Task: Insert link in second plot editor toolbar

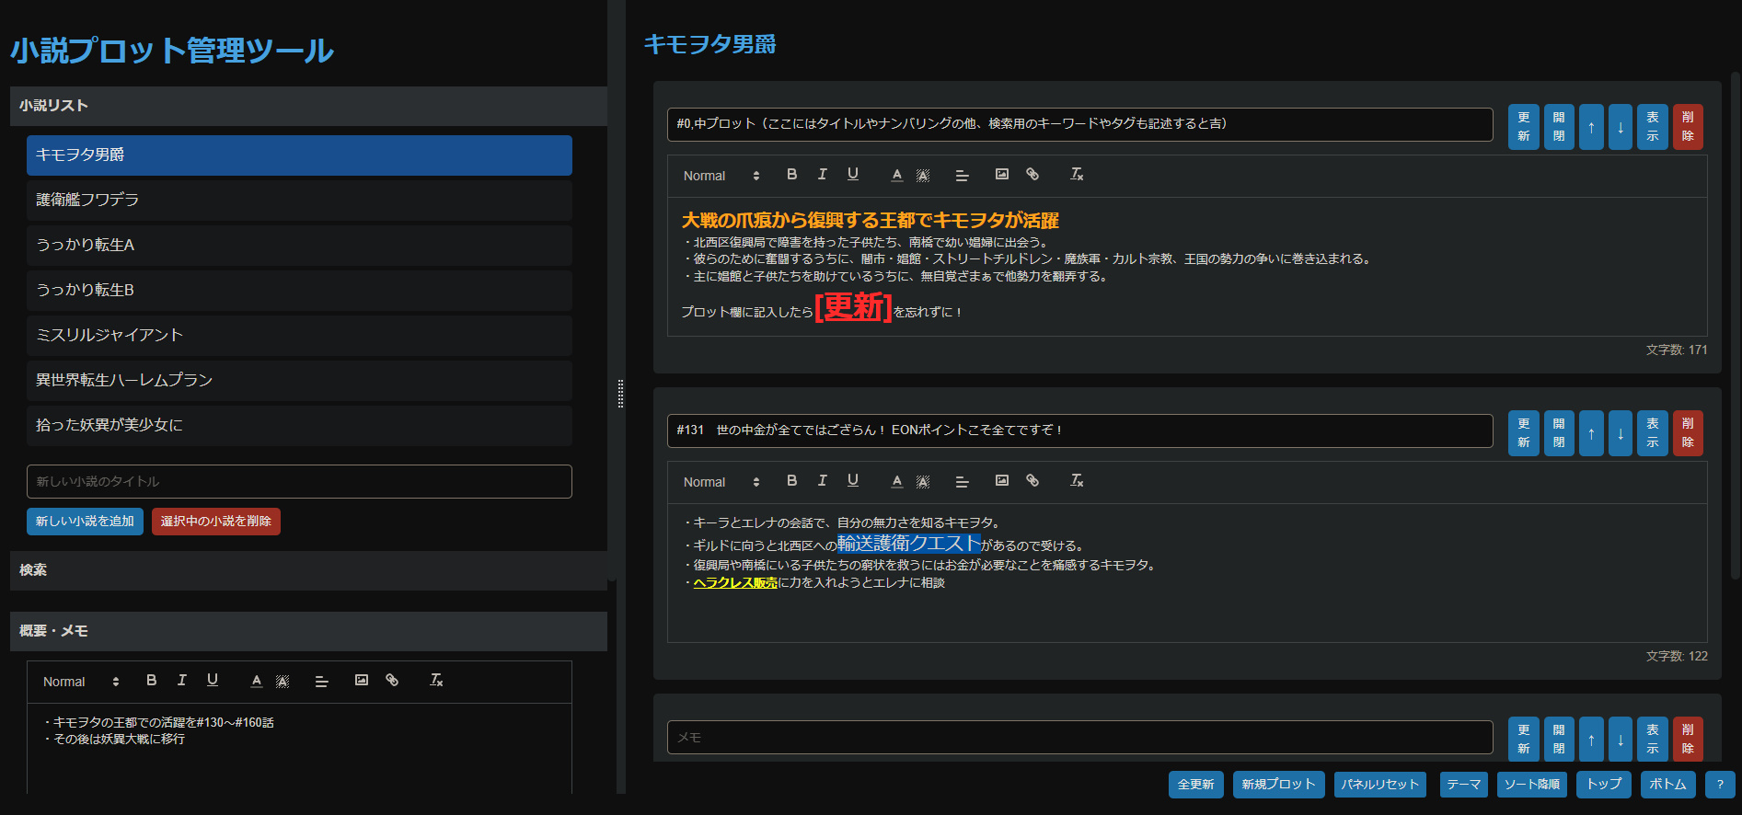Action: click(1033, 481)
